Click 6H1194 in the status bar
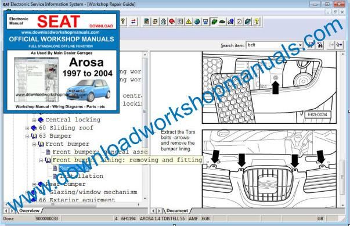This screenshot has width=350, height=226. pos(128,218)
